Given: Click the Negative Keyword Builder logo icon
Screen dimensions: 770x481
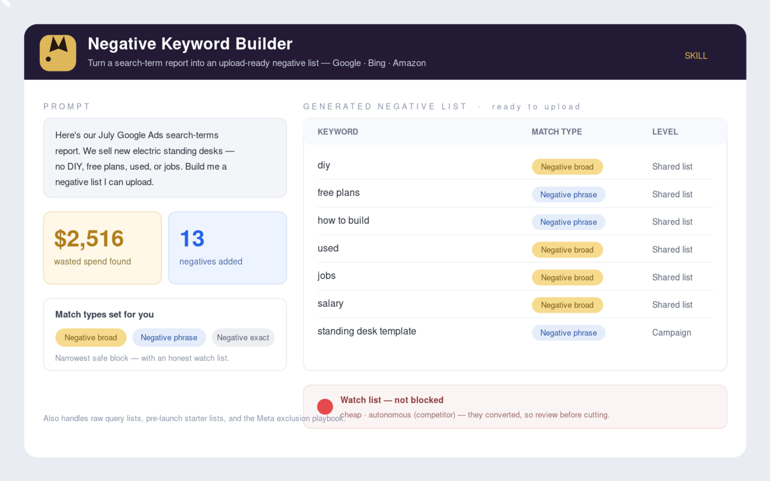Looking at the screenshot, I should point(58,53).
